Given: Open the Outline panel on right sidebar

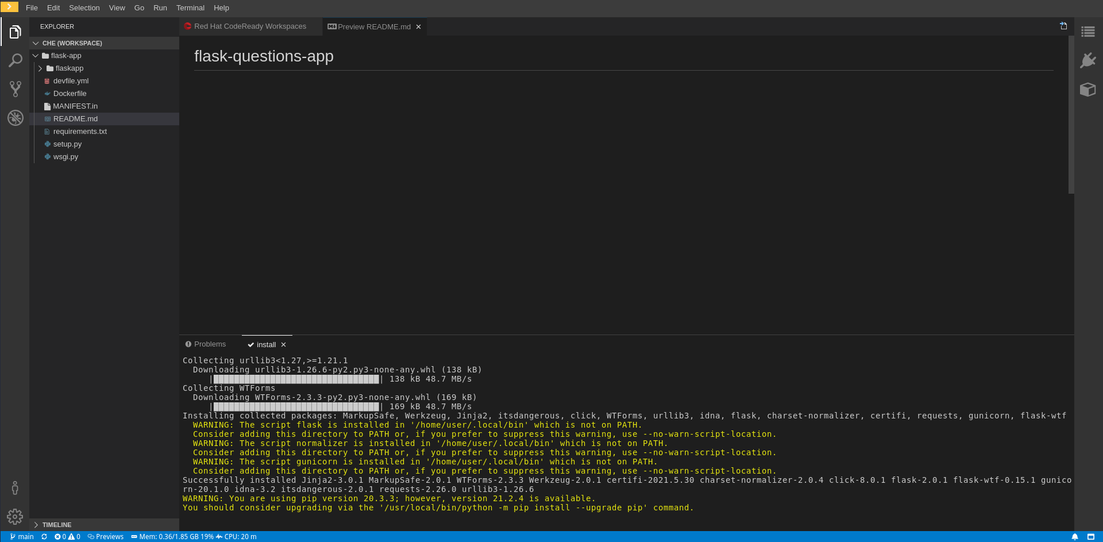Looking at the screenshot, I should point(1087,32).
